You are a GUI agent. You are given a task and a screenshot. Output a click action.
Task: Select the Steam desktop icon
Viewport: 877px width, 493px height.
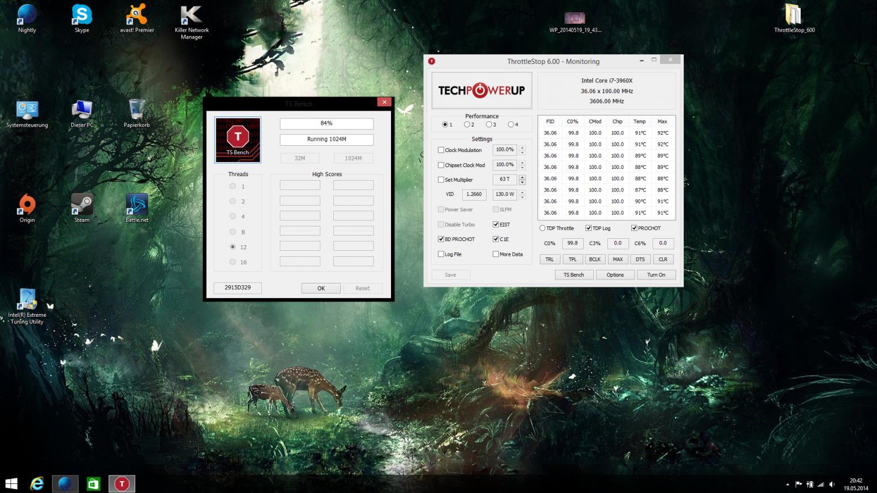click(x=82, y=208)
